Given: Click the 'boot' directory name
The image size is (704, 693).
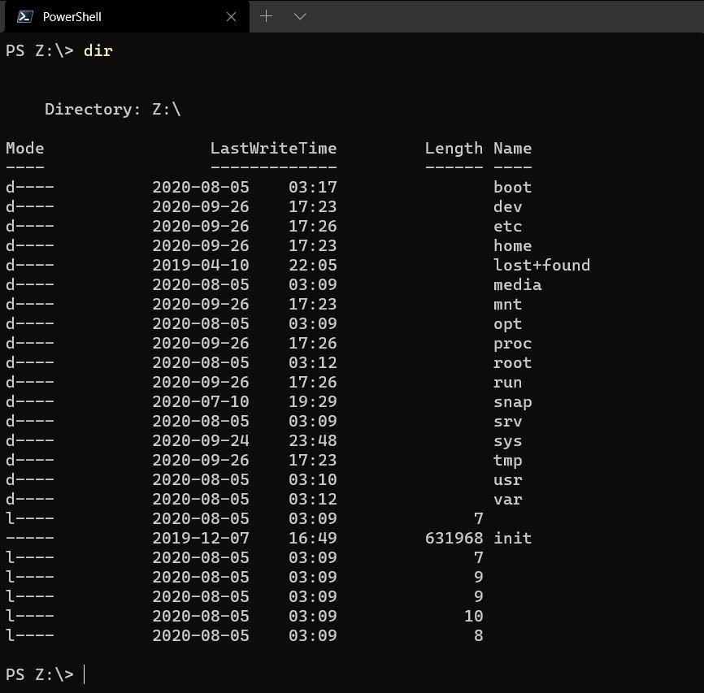Looking at the screenshot, I should 512,187.
